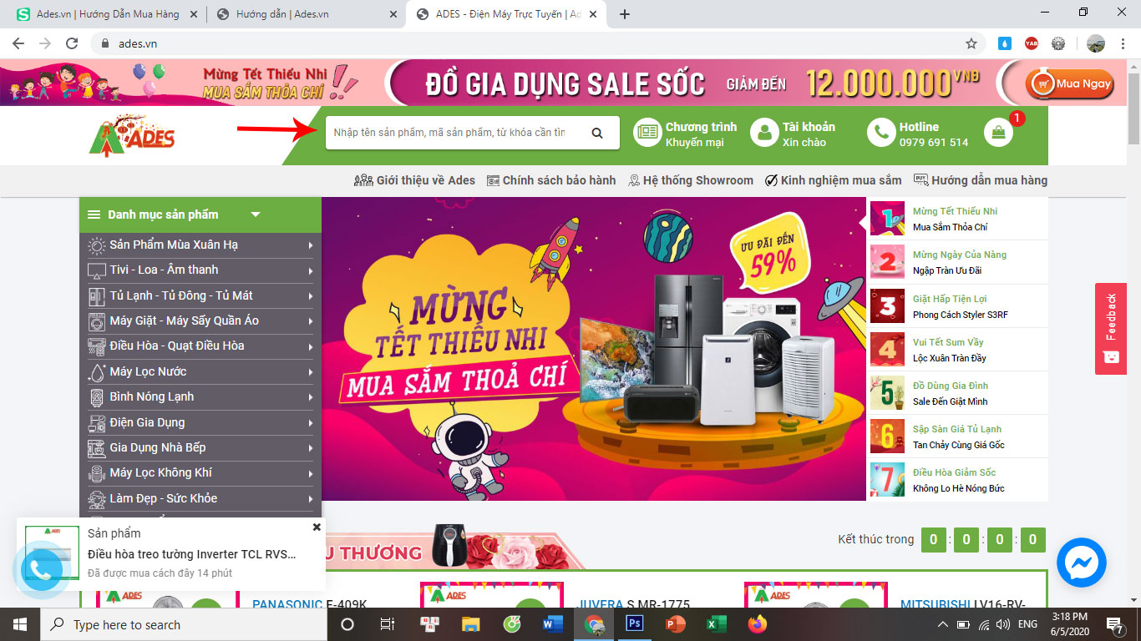Click the red YAB extension icon

click(1032, 43)
